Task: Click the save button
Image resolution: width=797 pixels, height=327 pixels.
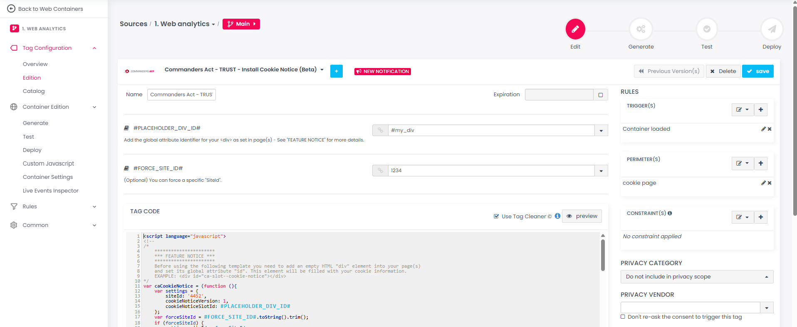Action: tap(757, 71)
